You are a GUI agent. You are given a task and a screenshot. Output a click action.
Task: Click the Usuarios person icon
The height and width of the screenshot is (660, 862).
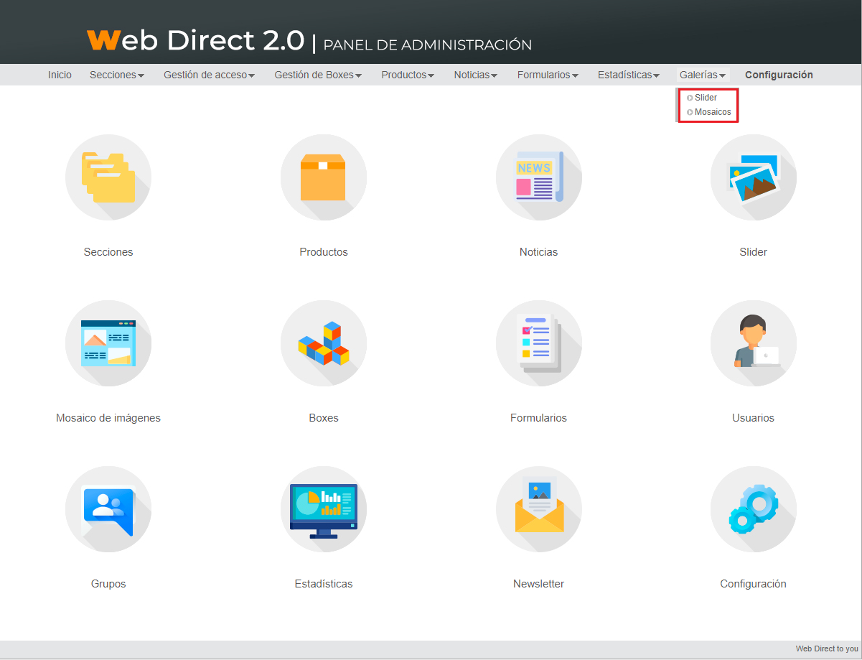click(x=753, y=343)
